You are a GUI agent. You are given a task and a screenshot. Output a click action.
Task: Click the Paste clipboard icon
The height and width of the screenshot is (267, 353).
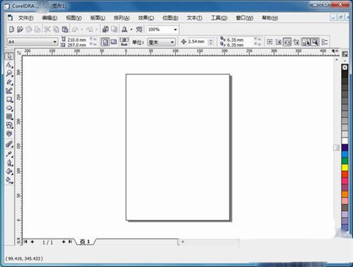65,30
